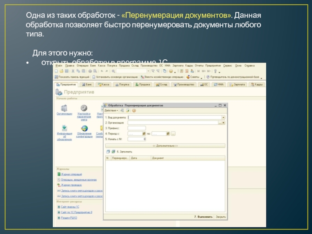Click the Cut scissors toolbar icon
Image resolution: width=312 pixels, height=234 pixels.
[73, 71]
